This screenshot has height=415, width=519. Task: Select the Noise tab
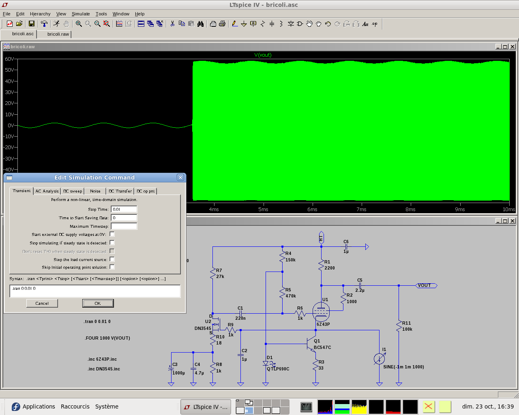pyautogui.click(x=95, y=191)
